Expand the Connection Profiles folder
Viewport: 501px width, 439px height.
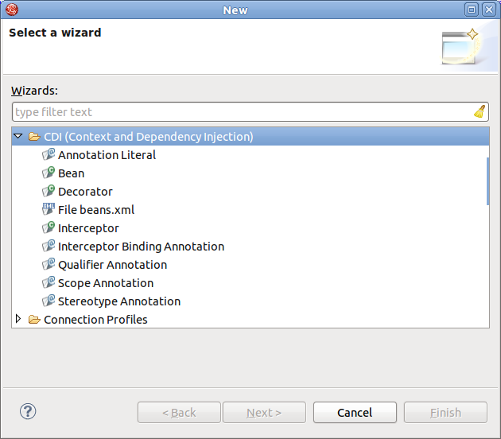coord(18,320)
